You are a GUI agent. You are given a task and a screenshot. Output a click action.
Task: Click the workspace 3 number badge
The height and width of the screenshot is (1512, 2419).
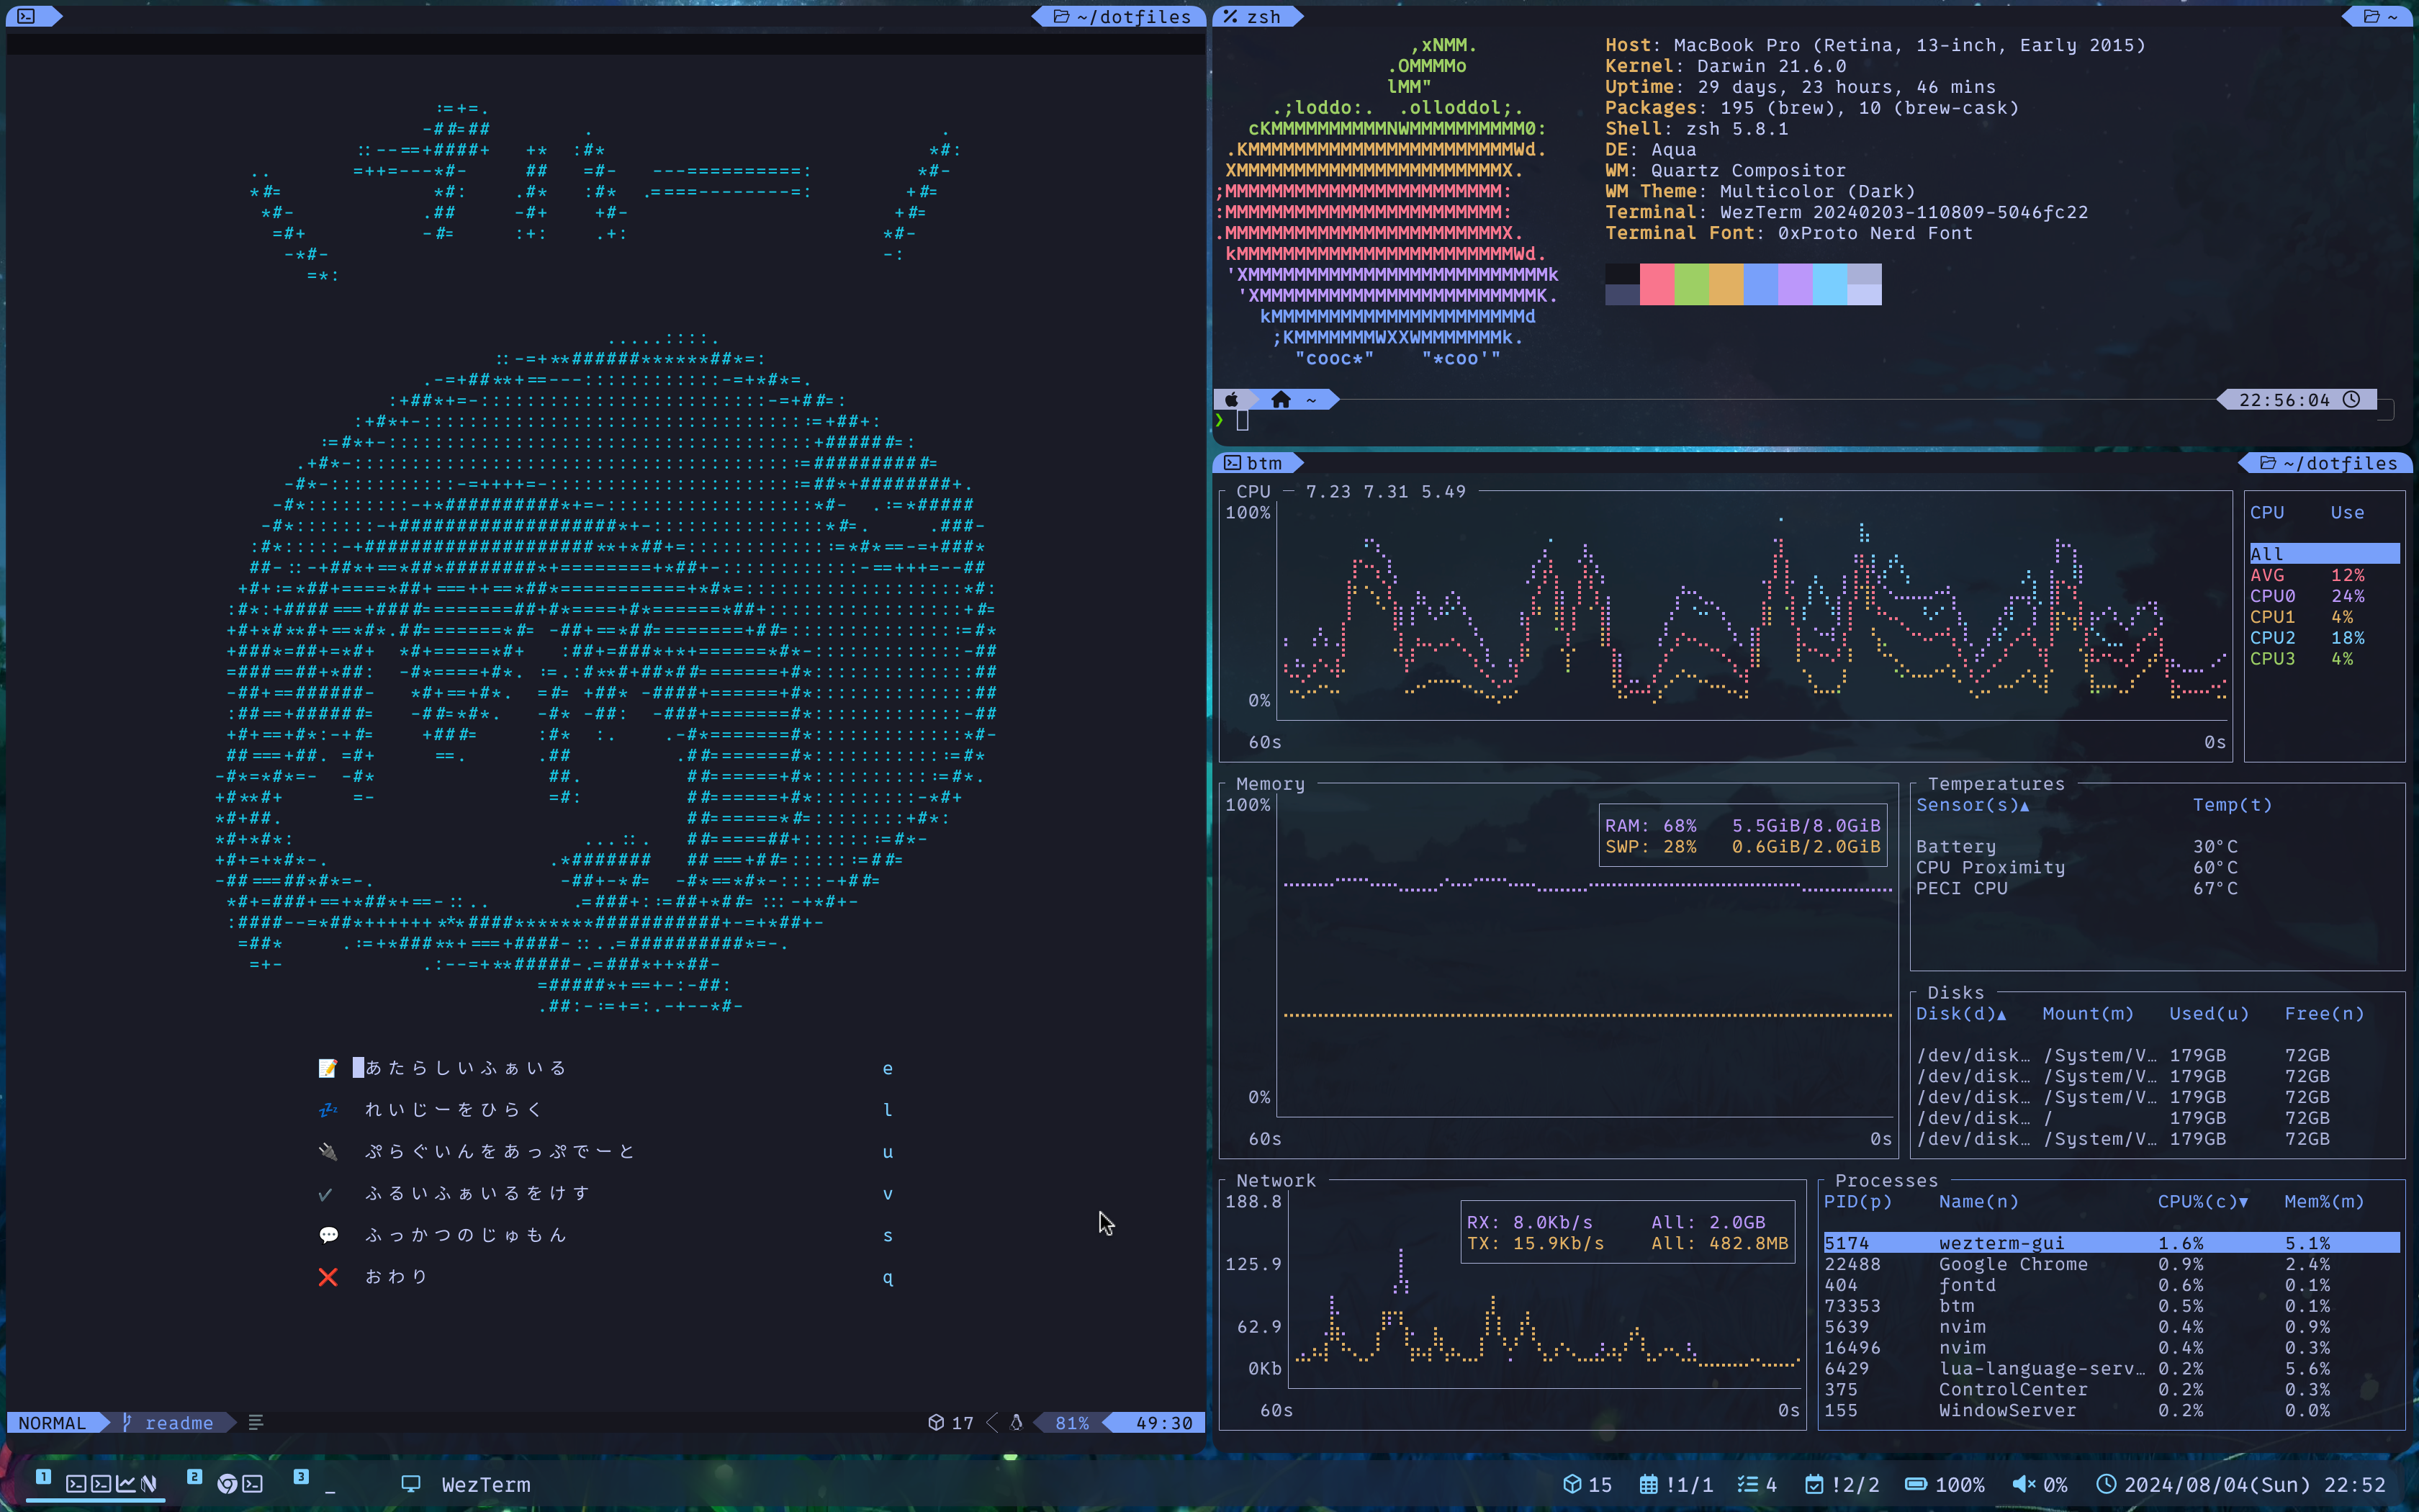click(x=301, y=1476)
